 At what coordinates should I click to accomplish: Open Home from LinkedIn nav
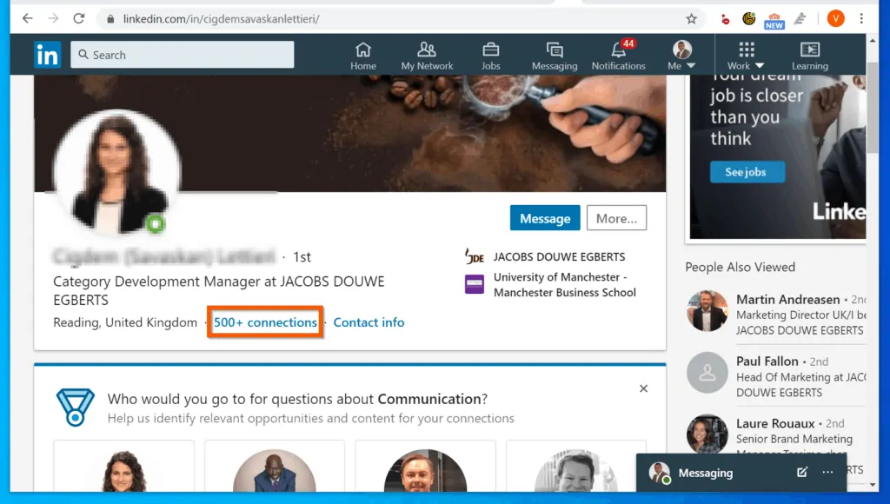[x=363, y=56]
